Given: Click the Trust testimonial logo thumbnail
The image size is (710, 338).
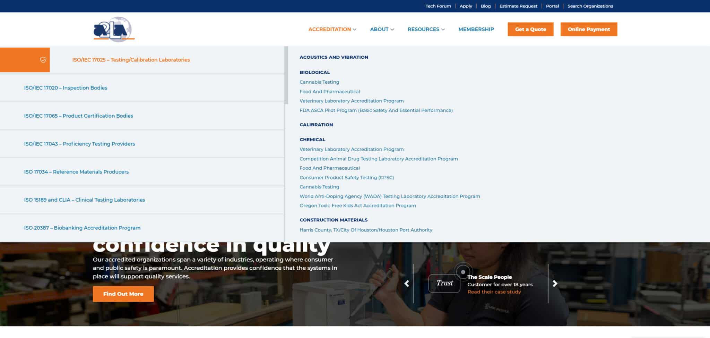Looking at the screenshot, I should pos(444,283).
